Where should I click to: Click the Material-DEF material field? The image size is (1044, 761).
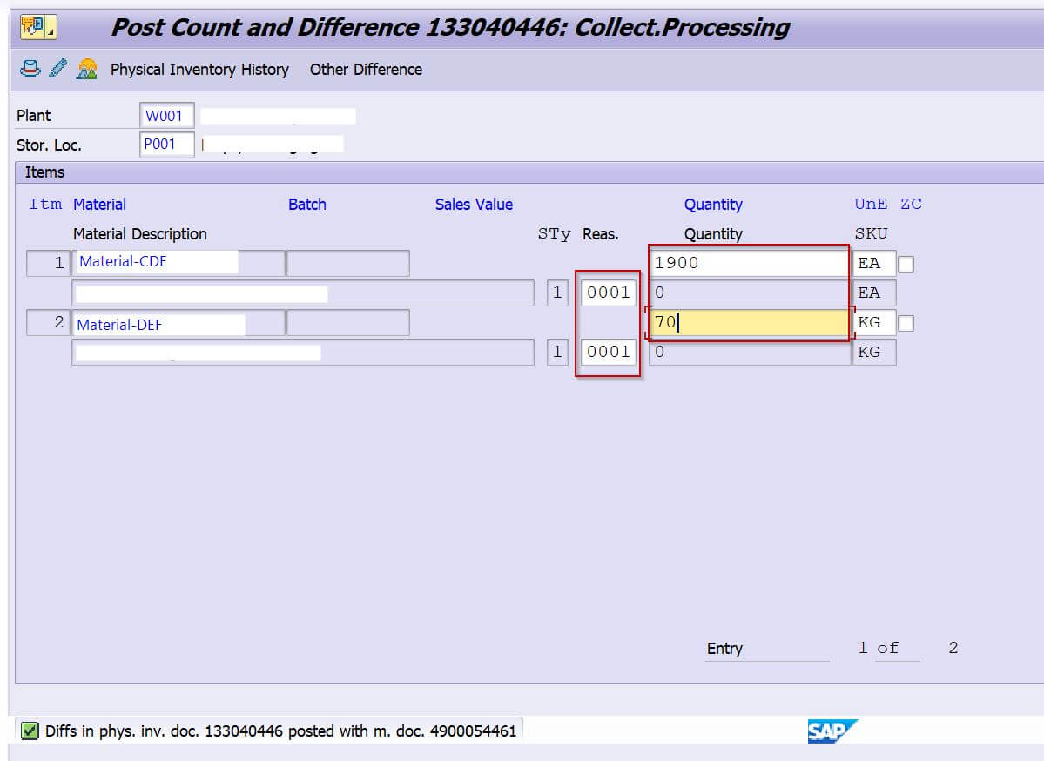[x=178, y=324]
